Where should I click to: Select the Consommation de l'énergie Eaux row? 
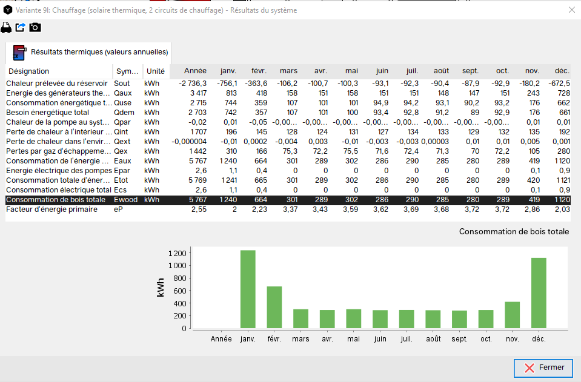click(x=288, y=161)
